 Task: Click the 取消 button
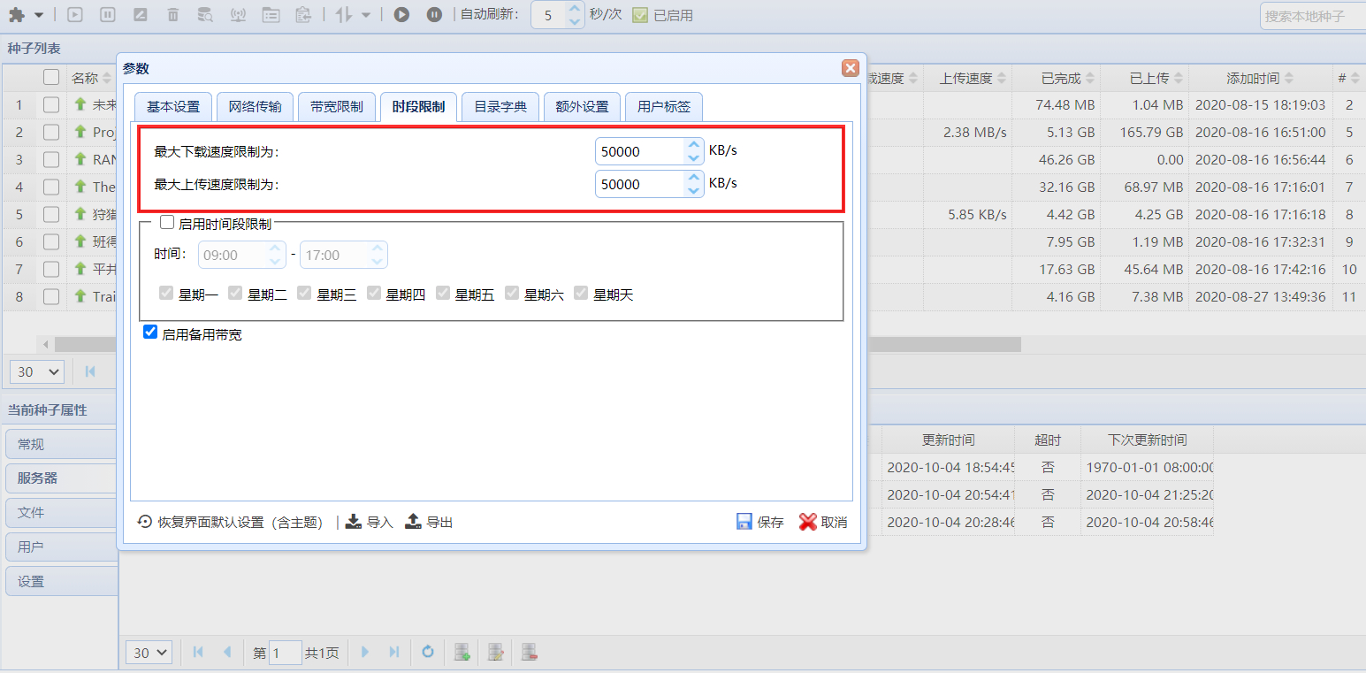pos(823,522)
